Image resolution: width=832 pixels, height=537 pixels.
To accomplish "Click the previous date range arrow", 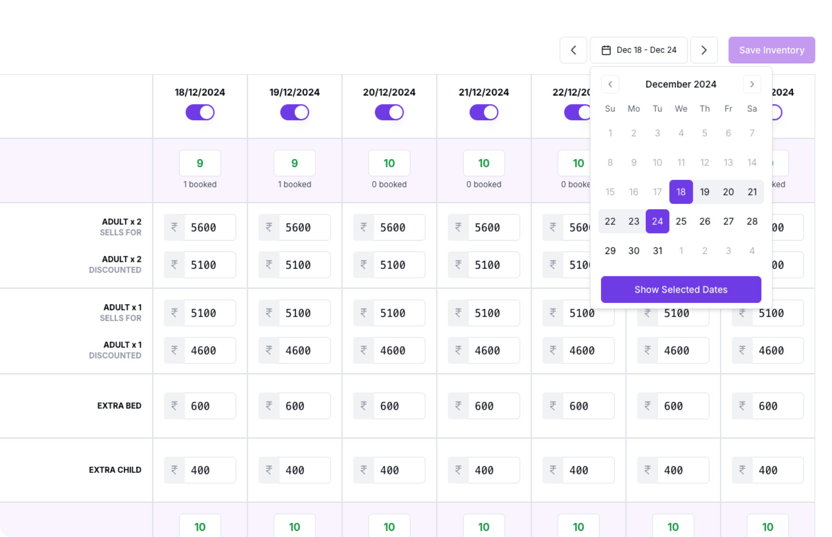I will [573, 50].
